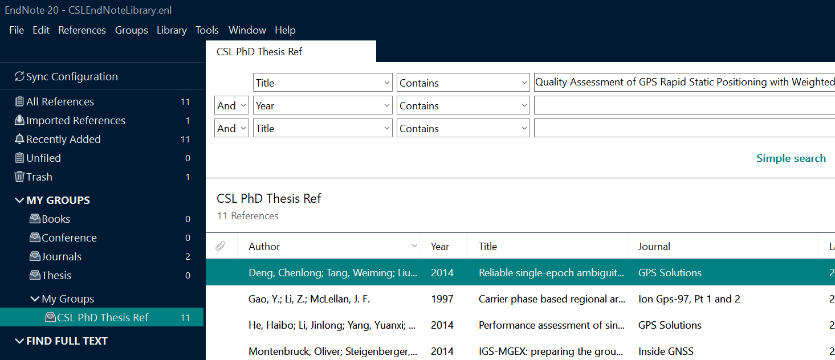This screenshot has width=835, height=360.
Task: Click the third row search text field
Action: click(684, 128)
